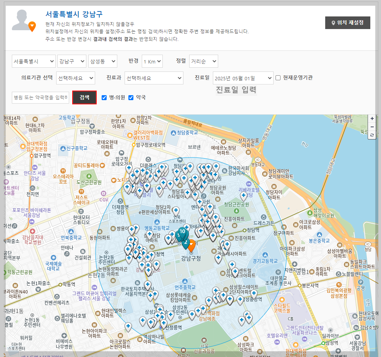Click the blue cluster marker showing 10

pos(183,232)
